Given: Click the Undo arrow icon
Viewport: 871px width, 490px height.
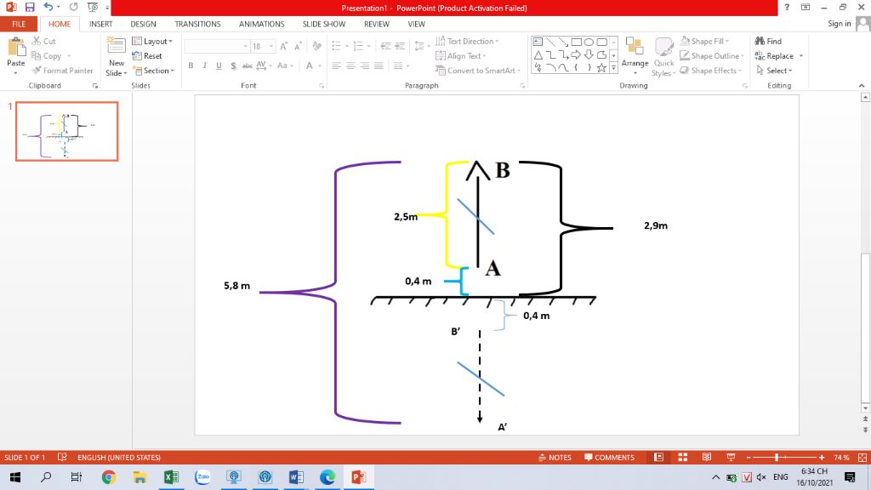Looking at the screenshot, I should click(48, 7).
